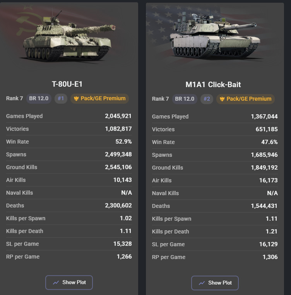Image resolution: width=291 pixels, height=295 pixels.
Task: Click the premium crown icon on M1A1 card
Action: (x=222, y=99)
